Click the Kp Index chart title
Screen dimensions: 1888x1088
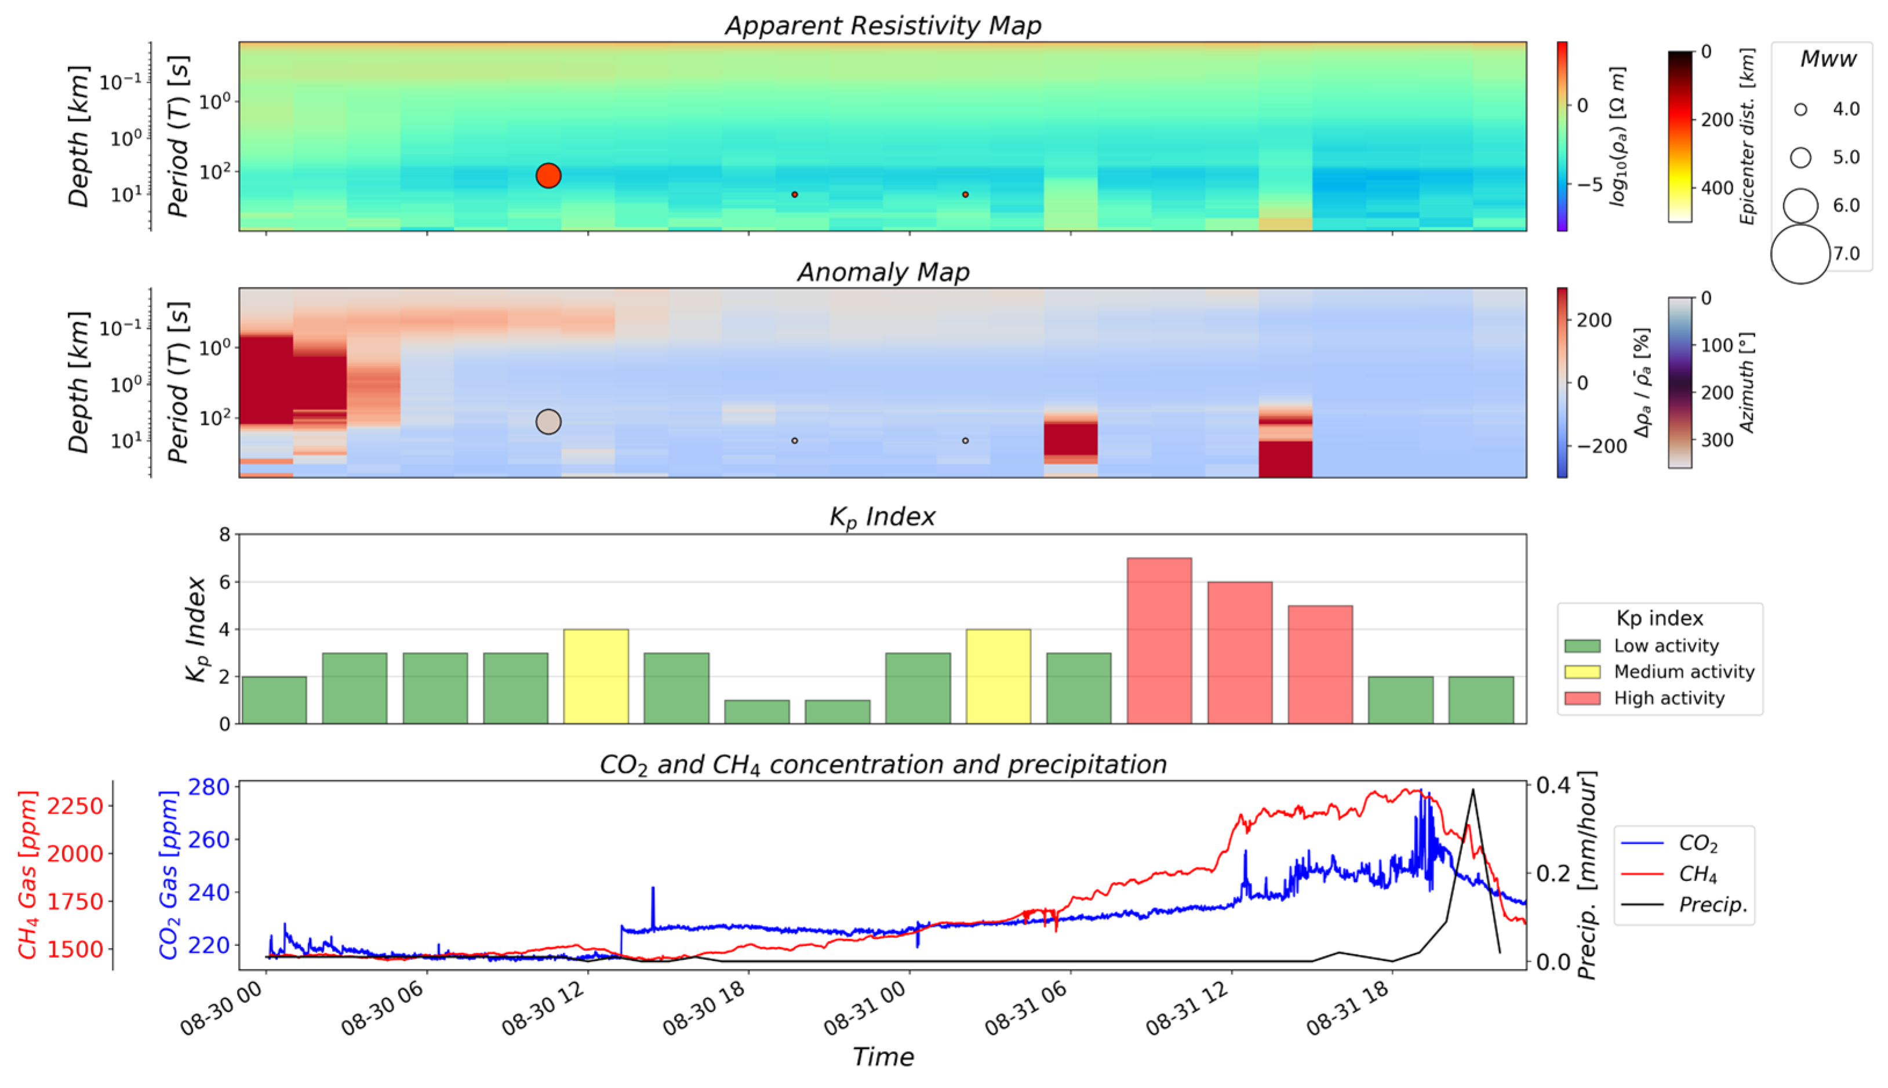pyautogui.click(x=882, y=516)
